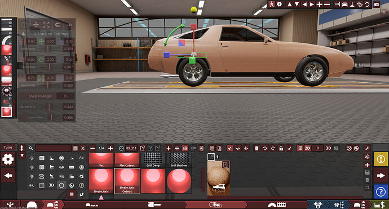The height and width of the screenshot is (209, 389).
Task: Move camera down with the down arrow
Action: click(297, 4)
